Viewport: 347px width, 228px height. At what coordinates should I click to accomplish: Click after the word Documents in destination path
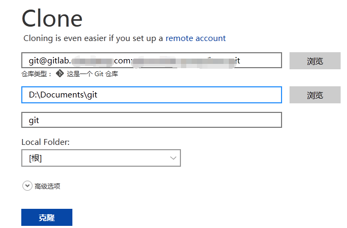click(84, 95)
